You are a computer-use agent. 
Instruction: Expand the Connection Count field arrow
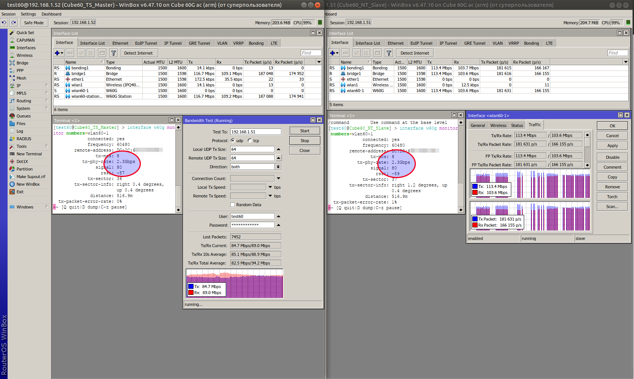click(x=278, y=179)
